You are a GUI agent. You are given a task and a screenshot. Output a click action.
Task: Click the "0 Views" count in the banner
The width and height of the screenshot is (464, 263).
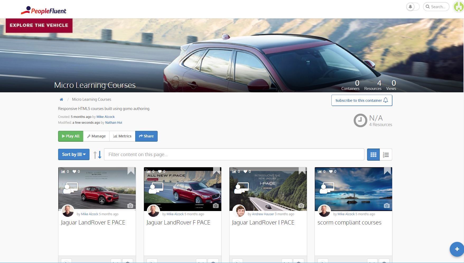tap(391, 85)
